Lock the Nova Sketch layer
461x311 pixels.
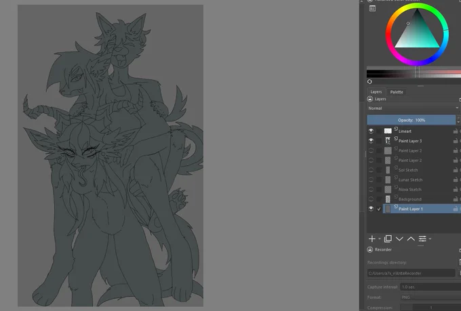[455, 189]
